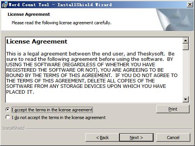The image size is (195, 146).
Task: Cancel the Word Count Tool installation
Action: tap(173, 138)
